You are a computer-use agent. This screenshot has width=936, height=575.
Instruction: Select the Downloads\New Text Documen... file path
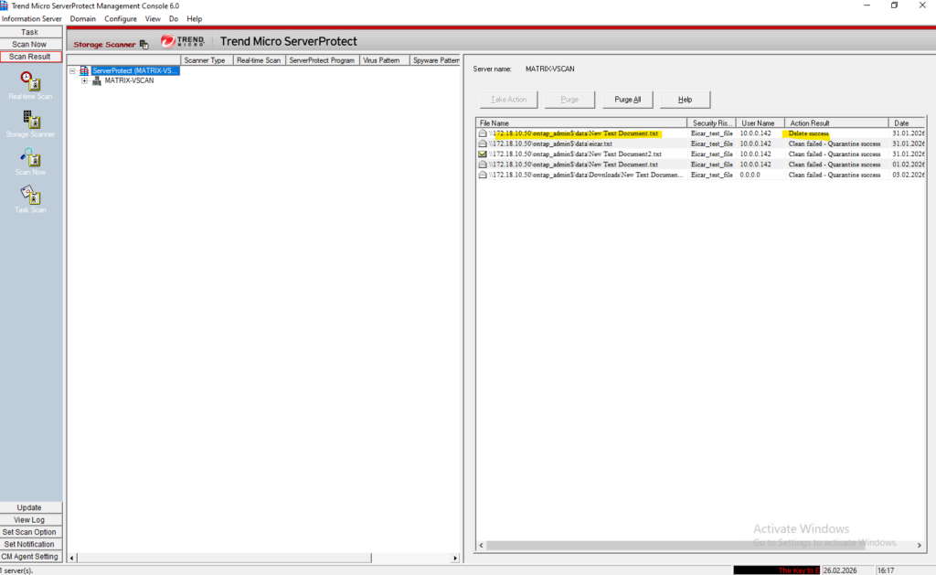pos(586,175)
